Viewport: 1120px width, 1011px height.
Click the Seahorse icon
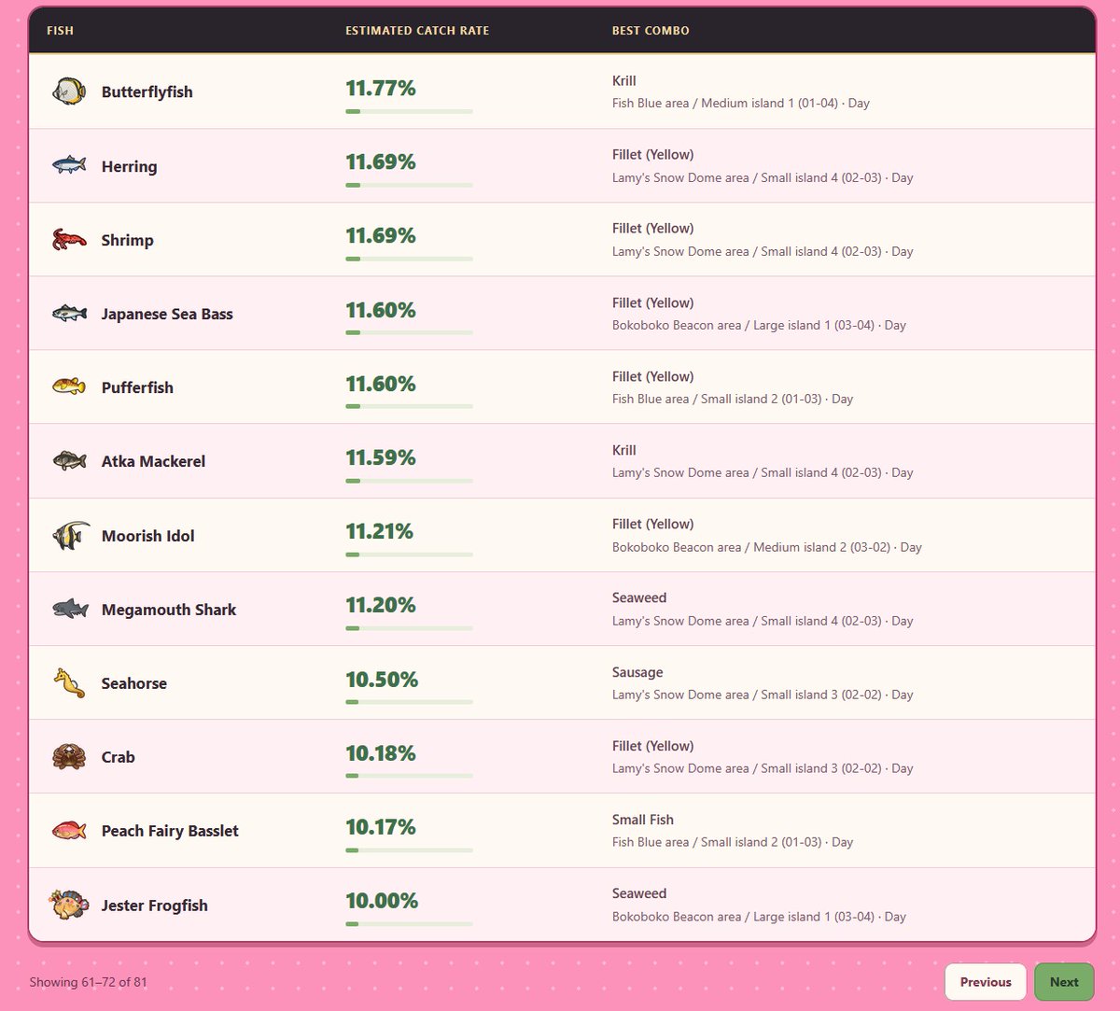pos(69,682)
